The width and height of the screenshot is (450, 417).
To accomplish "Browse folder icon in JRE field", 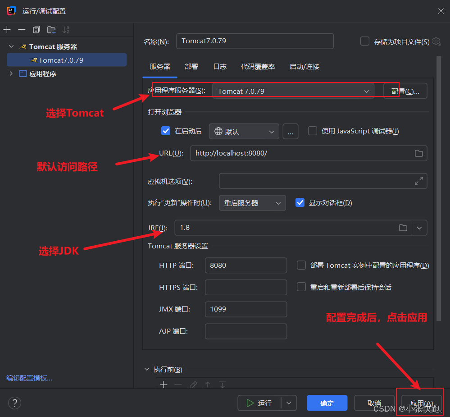I will click(403, 228).
